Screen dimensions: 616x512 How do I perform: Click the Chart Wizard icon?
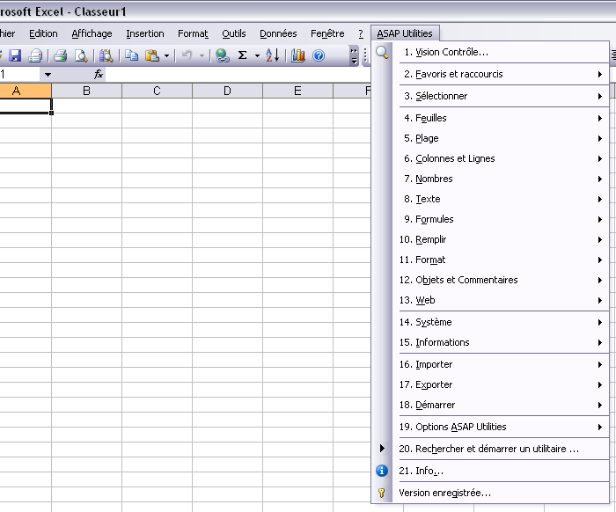[x=298, y=55]
